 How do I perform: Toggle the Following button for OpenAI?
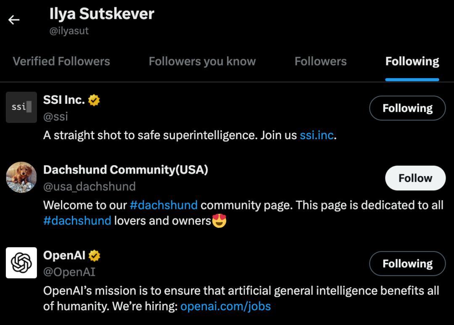[407, 264]
